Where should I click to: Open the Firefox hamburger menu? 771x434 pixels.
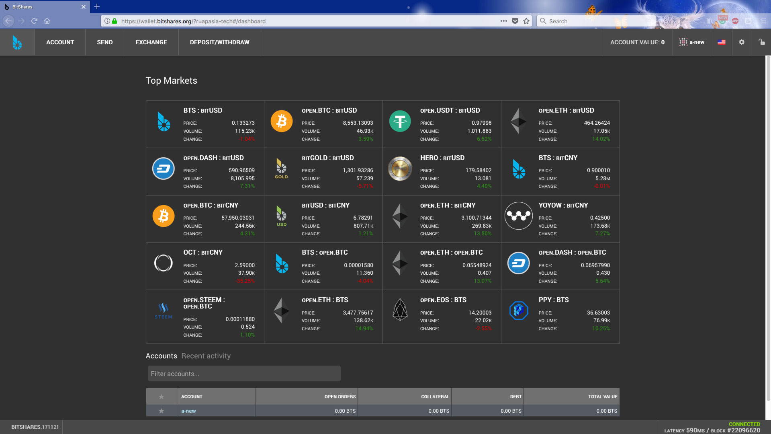point(764,21)
